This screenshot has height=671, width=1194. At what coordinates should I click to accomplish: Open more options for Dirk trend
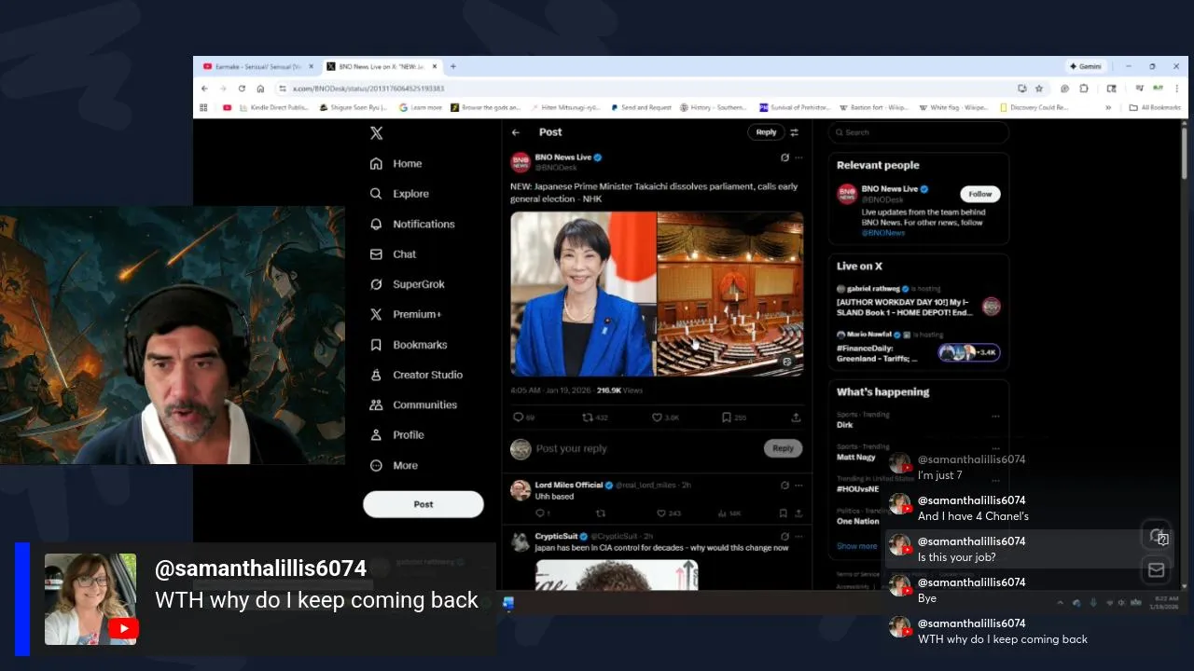click(995, 416)
